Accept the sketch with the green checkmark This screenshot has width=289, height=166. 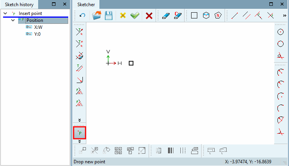tap(135, 15)
